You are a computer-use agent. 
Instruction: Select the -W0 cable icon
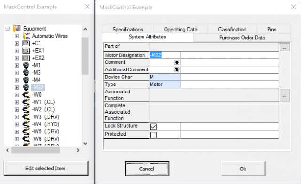pyautogui.click(x=26, y=95)
